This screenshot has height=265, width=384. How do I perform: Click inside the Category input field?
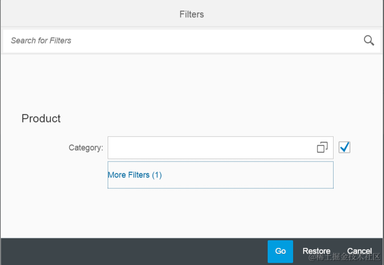pyautogui.click(x=209, y=147)
